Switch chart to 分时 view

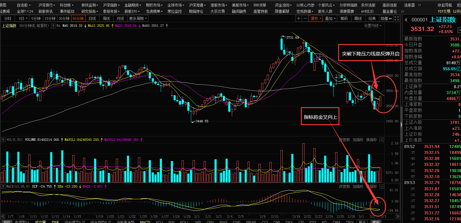(x=8, y=18)
